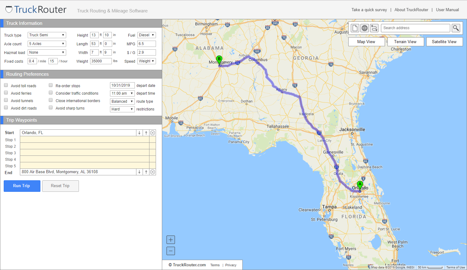Click the End waypoint address field
The width and height of the screenshot is (467, 270).
tap(78, 172)
